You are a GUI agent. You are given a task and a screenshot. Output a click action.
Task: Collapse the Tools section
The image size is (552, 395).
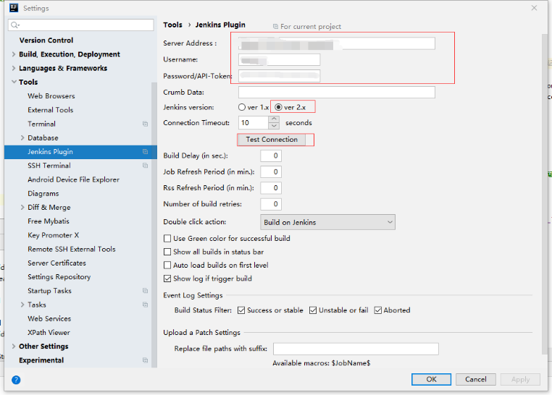pos(14,82)
